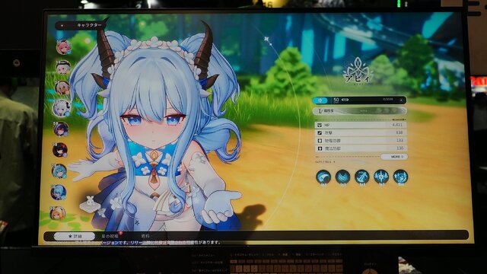This screenshot has width=487, height=274.
Task: Click the blue element badge beside level 50
Action: point(320,100)
